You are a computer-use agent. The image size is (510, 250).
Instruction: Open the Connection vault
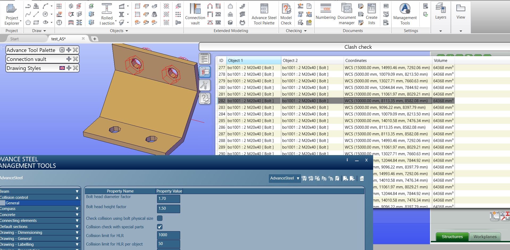(x=195, y=14)
